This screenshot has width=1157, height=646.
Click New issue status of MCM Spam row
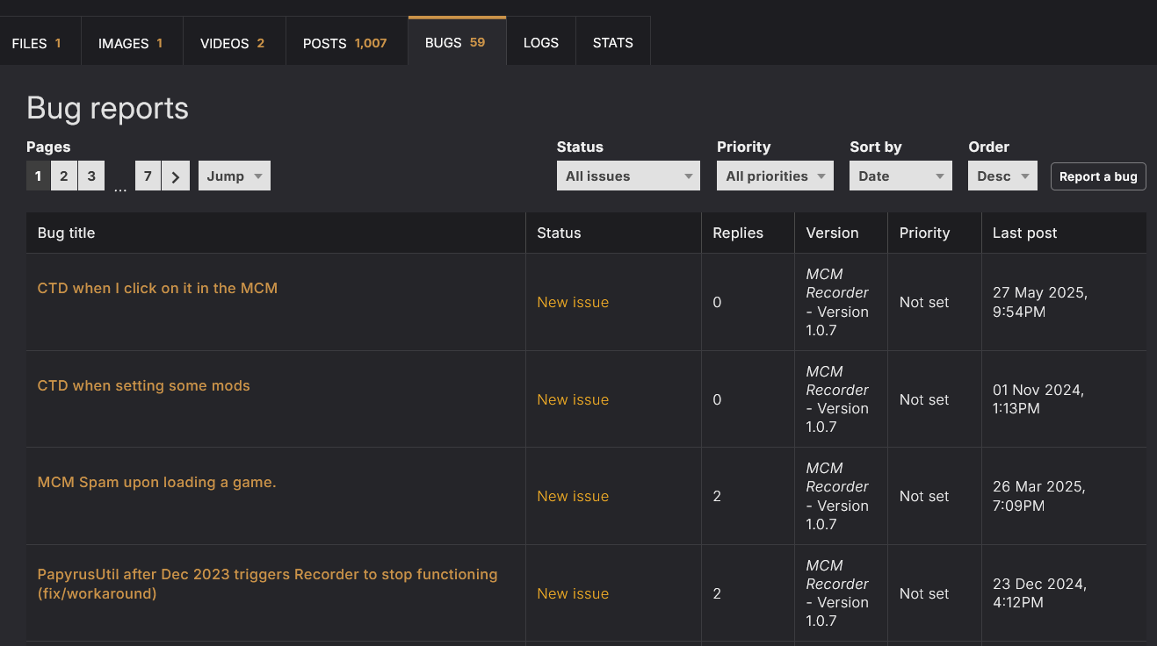click(573, 496)
